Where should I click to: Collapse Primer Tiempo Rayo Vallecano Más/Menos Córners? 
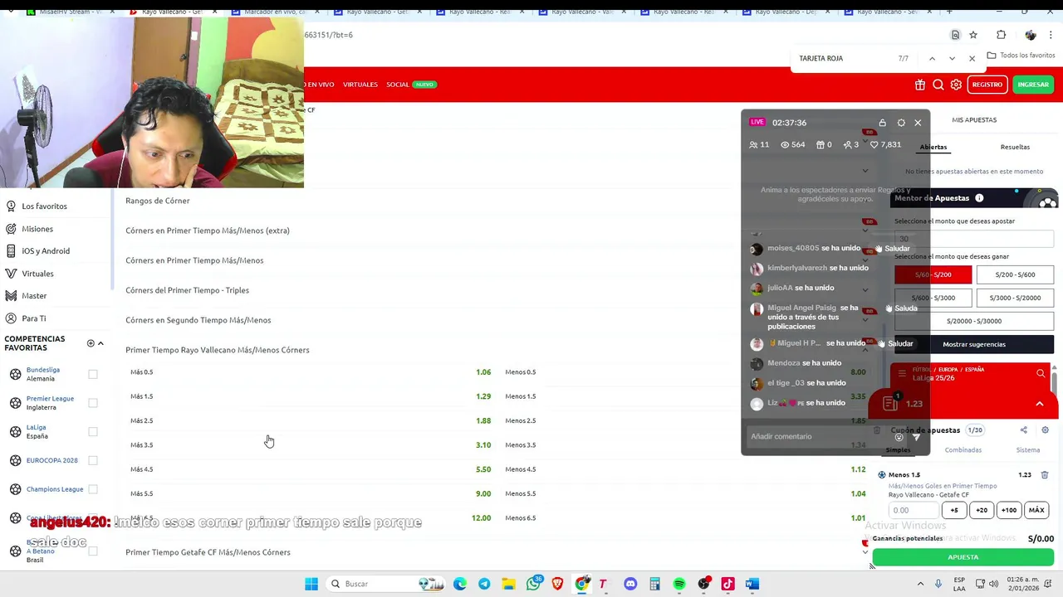(x=218, y=350)
